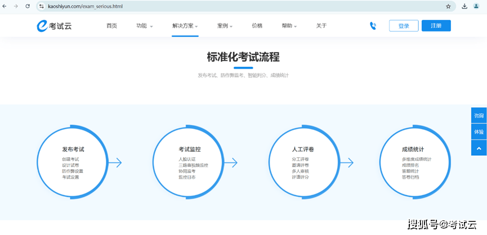
Task: Open browser downloads icon
Action: [464, 6]
